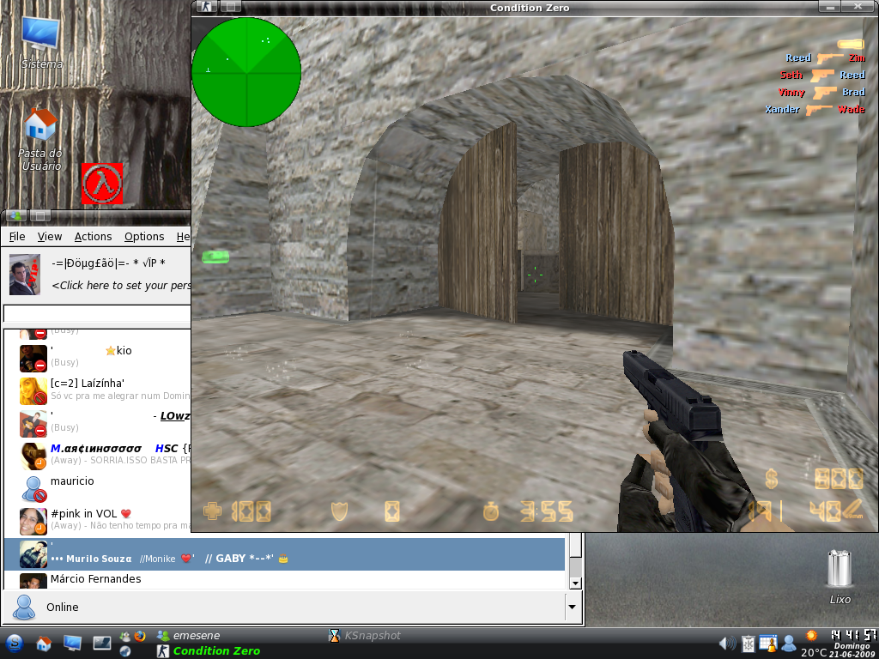Open the File menu in emesene
The width and height of the screenshot is (879, 659).
17,237
